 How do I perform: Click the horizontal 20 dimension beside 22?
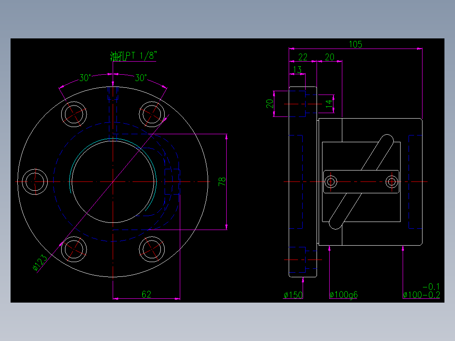coord(330,57)
